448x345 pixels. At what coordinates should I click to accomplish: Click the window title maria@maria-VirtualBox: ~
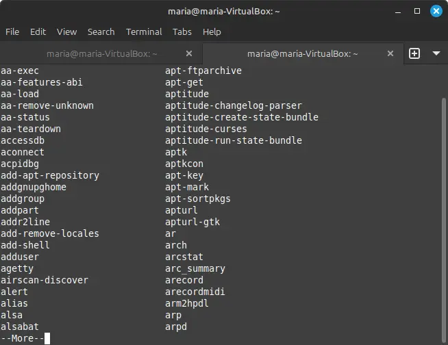click(x=224, y=12)
